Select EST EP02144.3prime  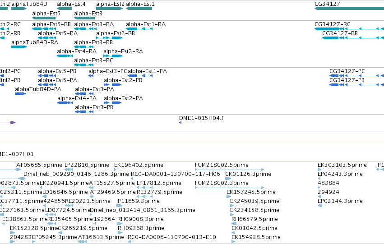pyautogui.click(x=319, y=206)
